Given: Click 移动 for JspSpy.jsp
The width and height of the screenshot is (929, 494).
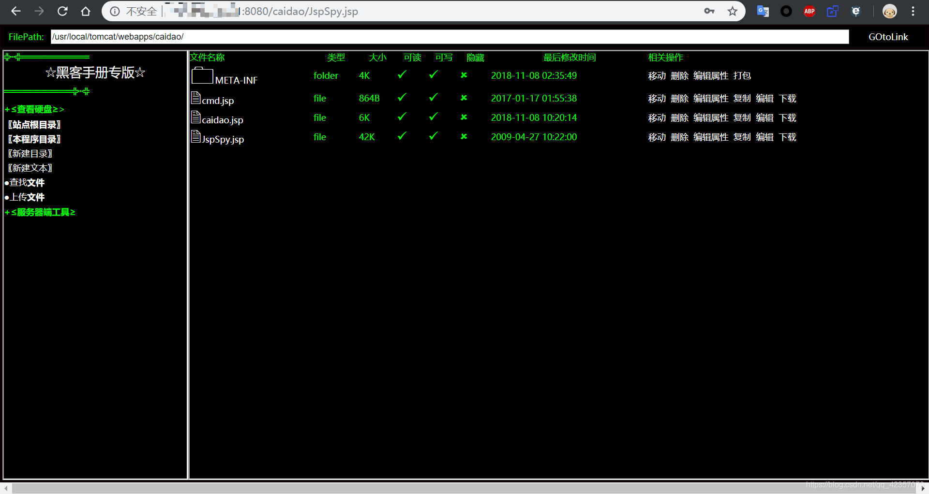Looking at the screenshot, I should tap(657, 137).
